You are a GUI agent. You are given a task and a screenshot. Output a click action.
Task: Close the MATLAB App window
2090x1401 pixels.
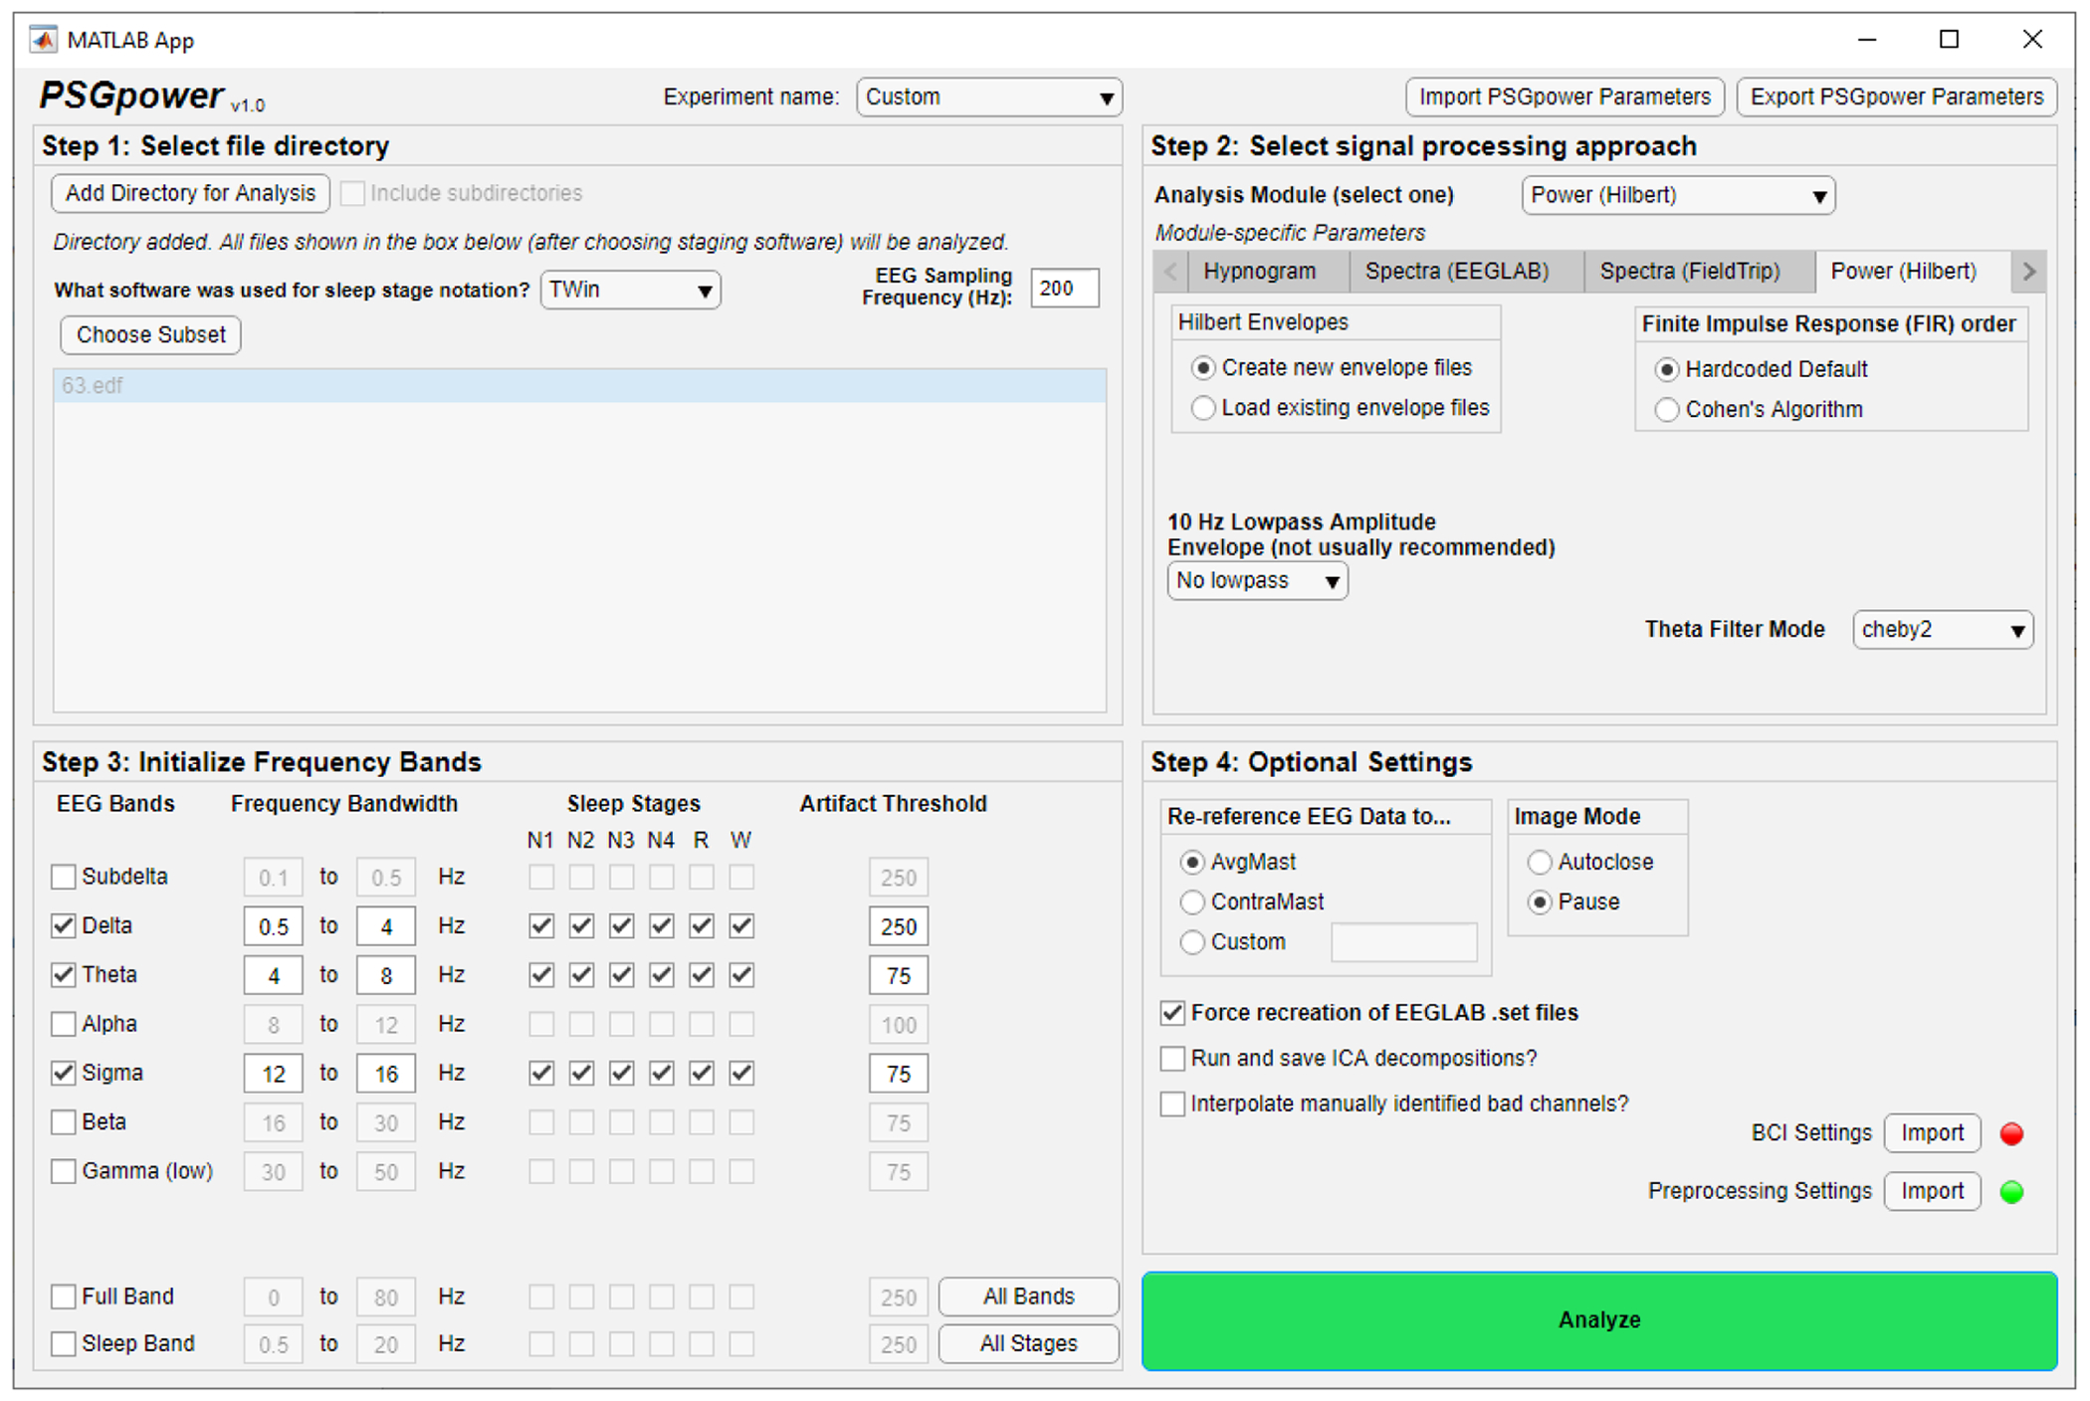(2032, 39)
